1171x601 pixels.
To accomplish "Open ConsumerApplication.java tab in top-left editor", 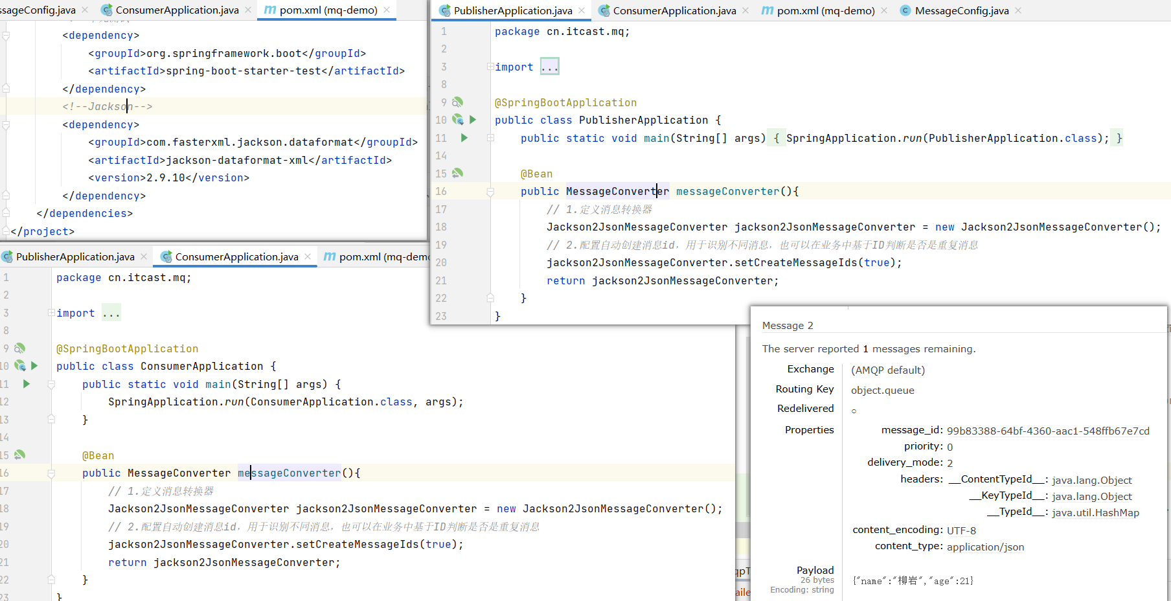I will coord(177,10).
